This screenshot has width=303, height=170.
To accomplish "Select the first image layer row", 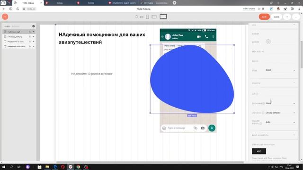I will (19, 32).
